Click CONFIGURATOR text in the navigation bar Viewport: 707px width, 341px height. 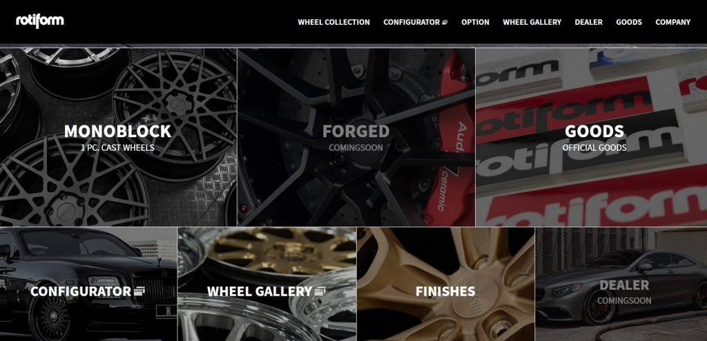tap(411, 22)
